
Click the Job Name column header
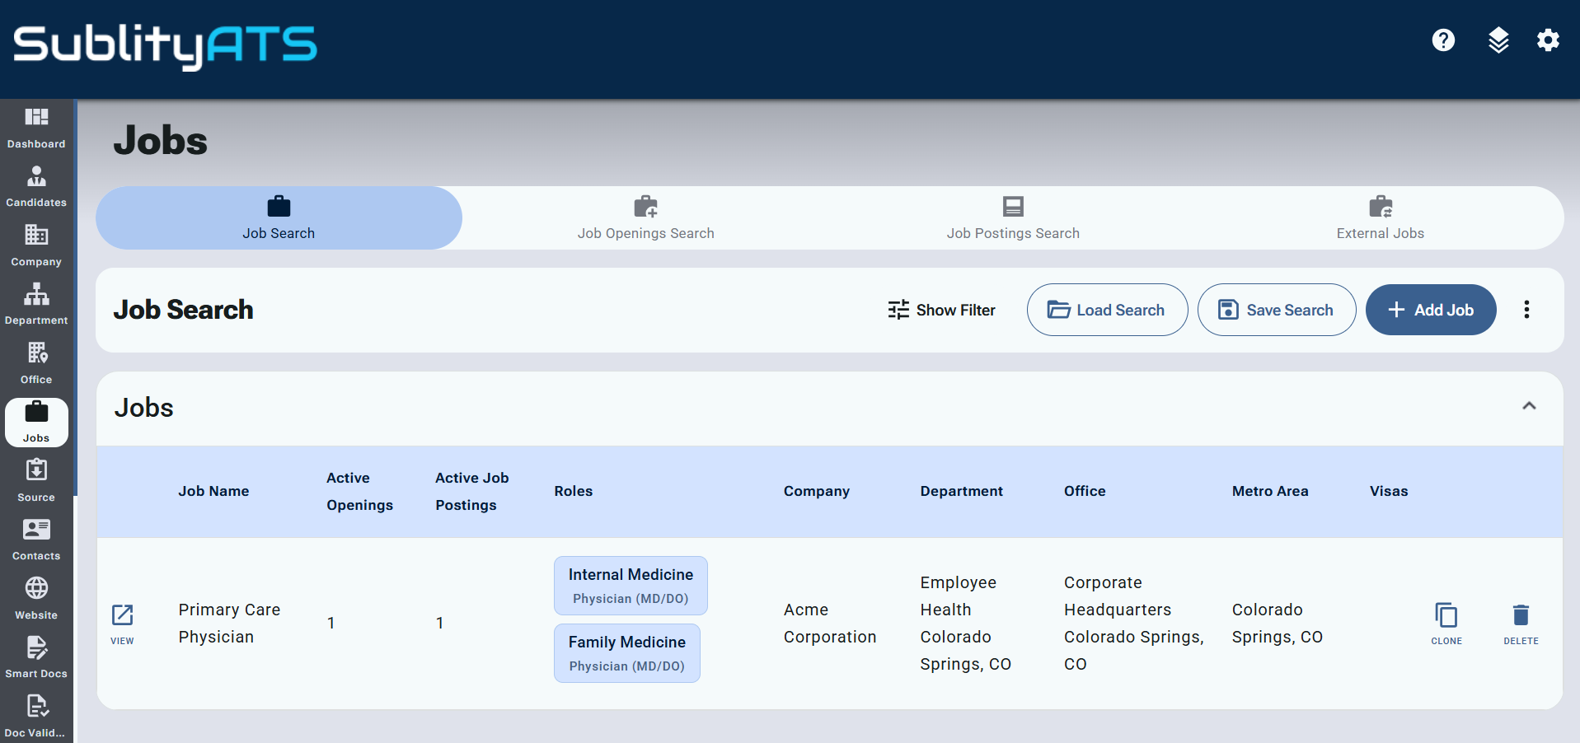pos(213,491)
